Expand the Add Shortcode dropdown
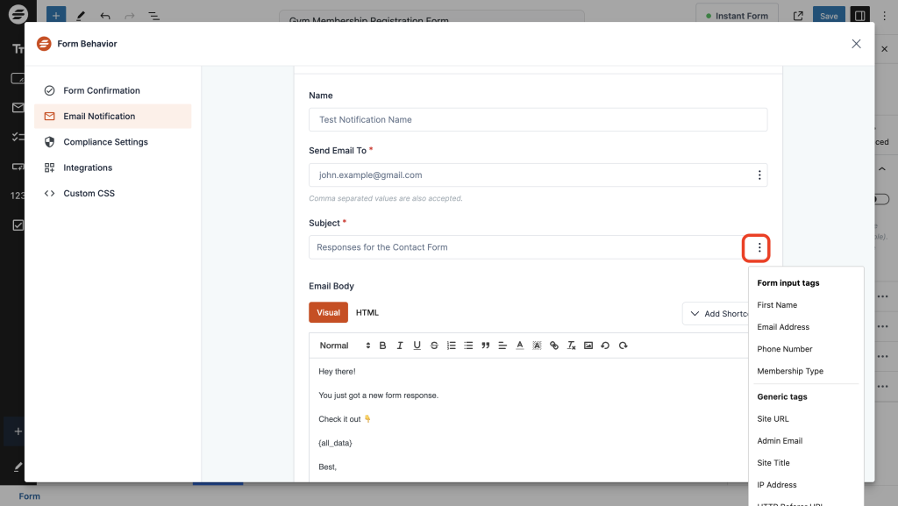This screenshot has height=506, width=898. click(716, 314)
